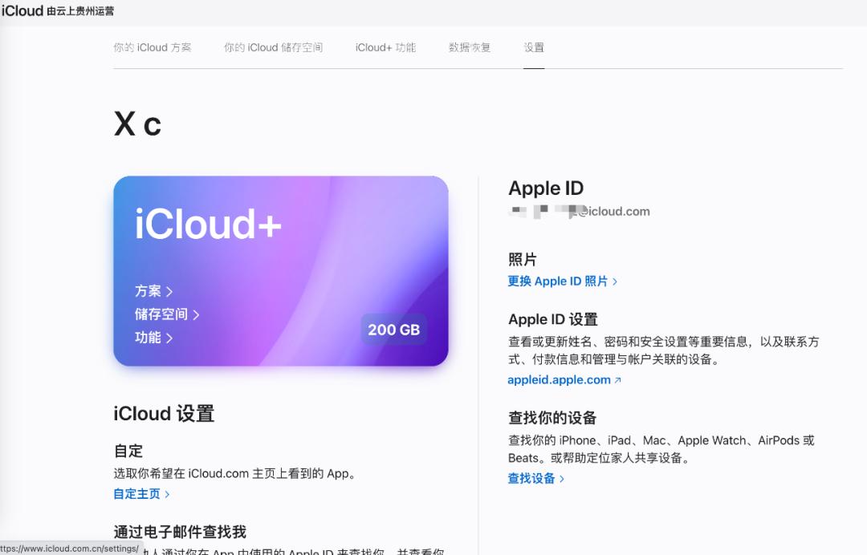Go to the 数据恢复 tab
Screen dimensions: 867x555
pos(470,47)
